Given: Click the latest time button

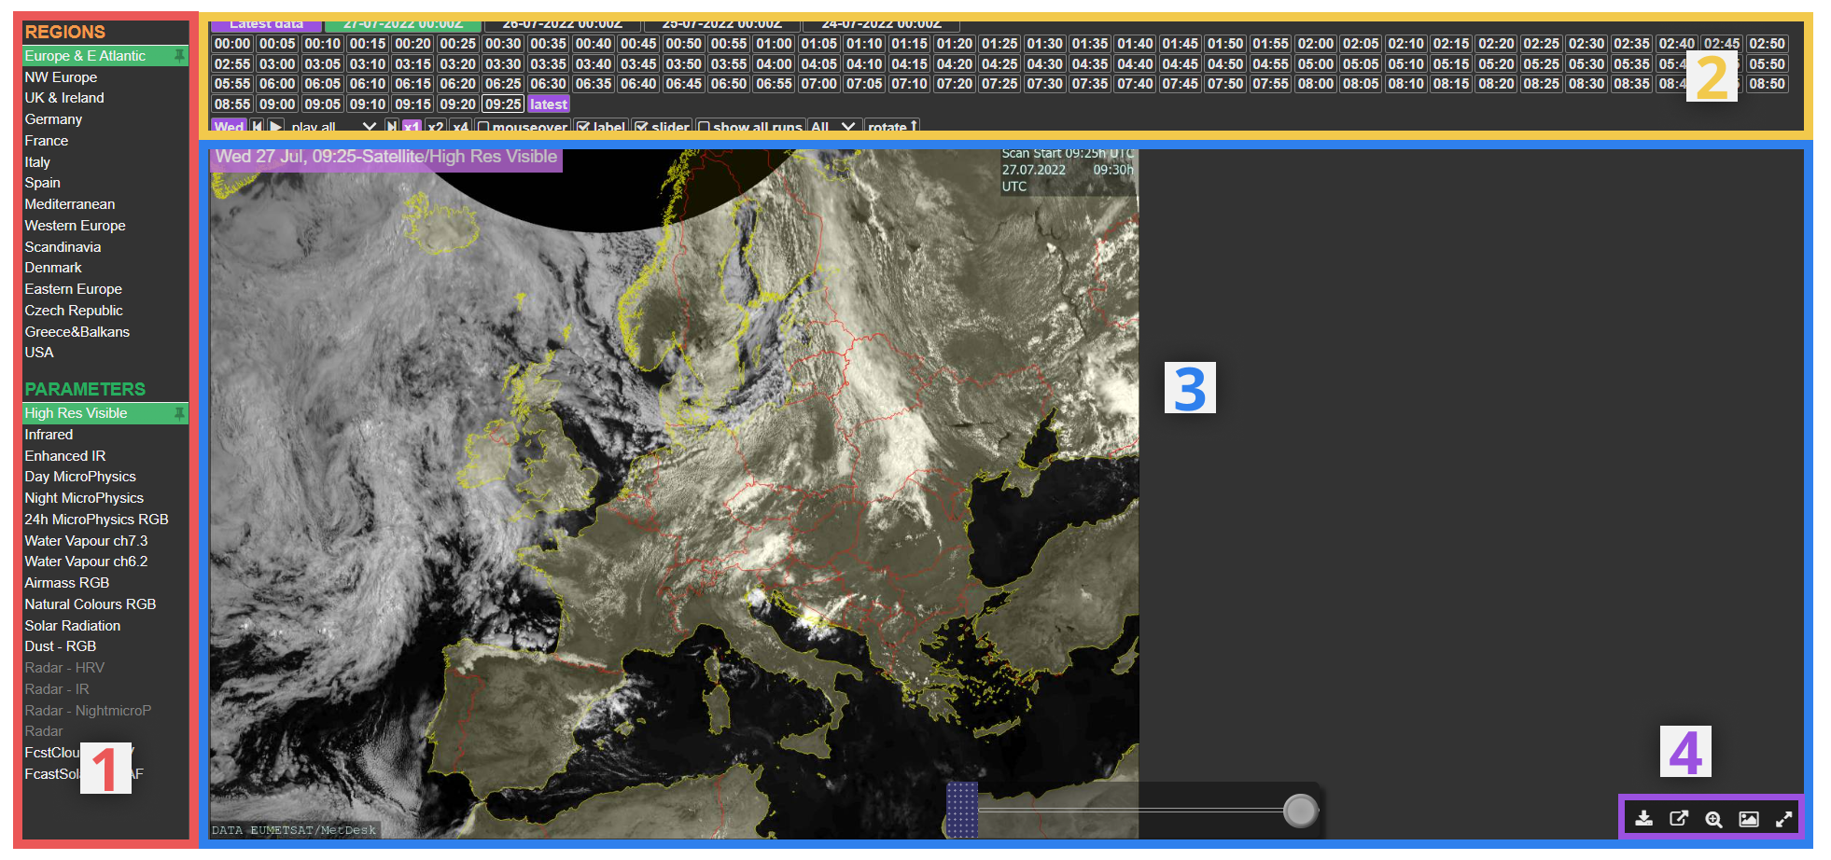Looking at the screenshot, I should (549, 104).
